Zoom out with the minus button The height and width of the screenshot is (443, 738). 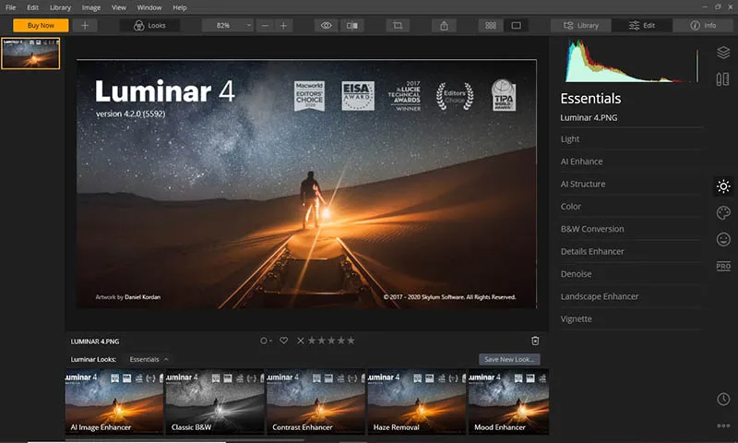click(x=265, y=26)
